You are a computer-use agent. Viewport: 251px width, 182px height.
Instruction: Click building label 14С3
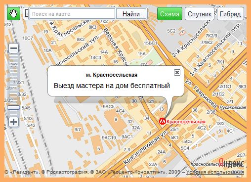point(96,58)
